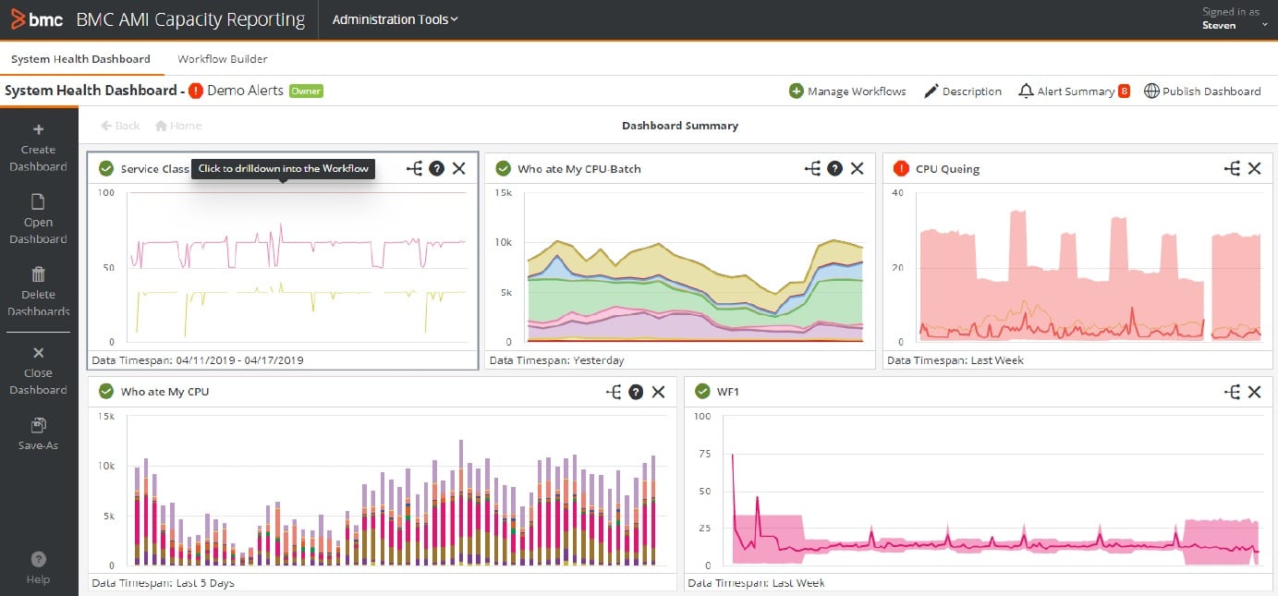Screen dimensions: 1278x596
Task: Switch to the Workflow Builder tab
Action: tap(223, 59)
